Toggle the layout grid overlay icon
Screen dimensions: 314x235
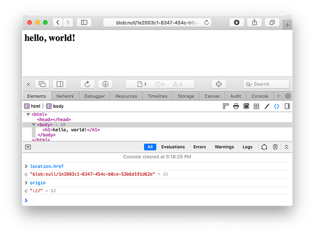click(x=256, y=107)
